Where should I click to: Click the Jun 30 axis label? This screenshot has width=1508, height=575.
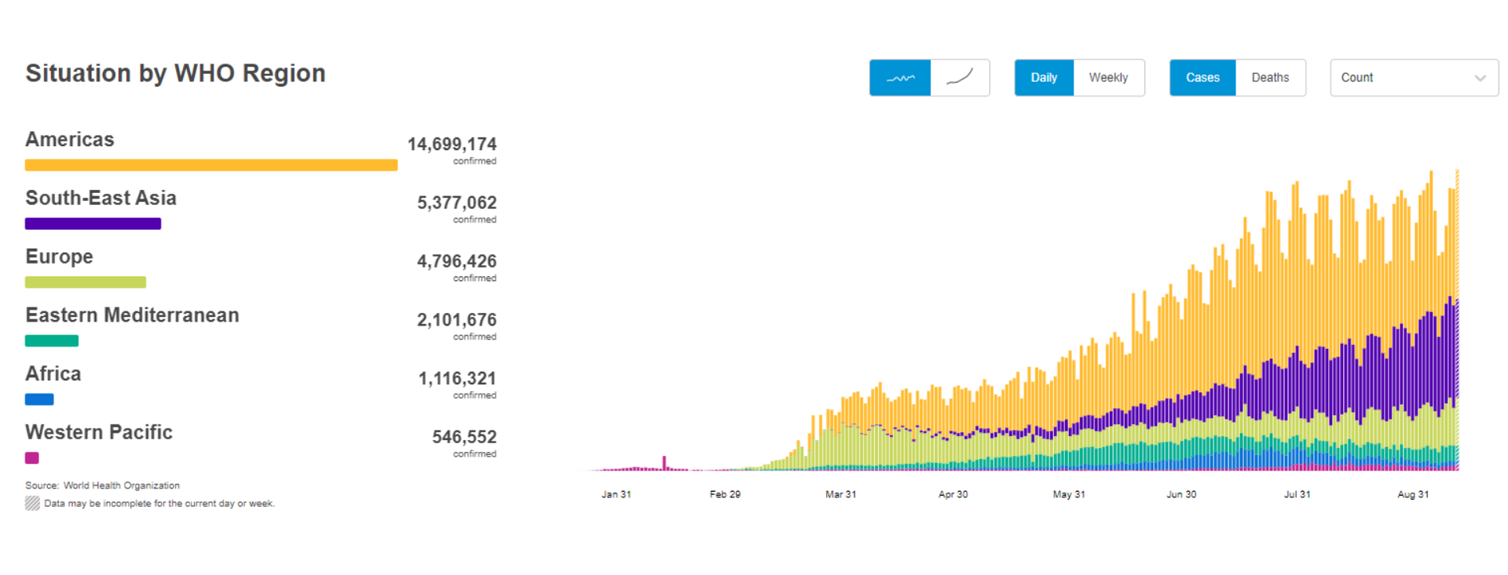coord(1181,494)
